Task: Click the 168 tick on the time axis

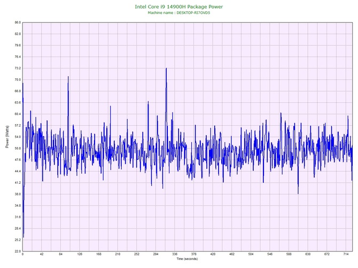Action: click(99, 254)
